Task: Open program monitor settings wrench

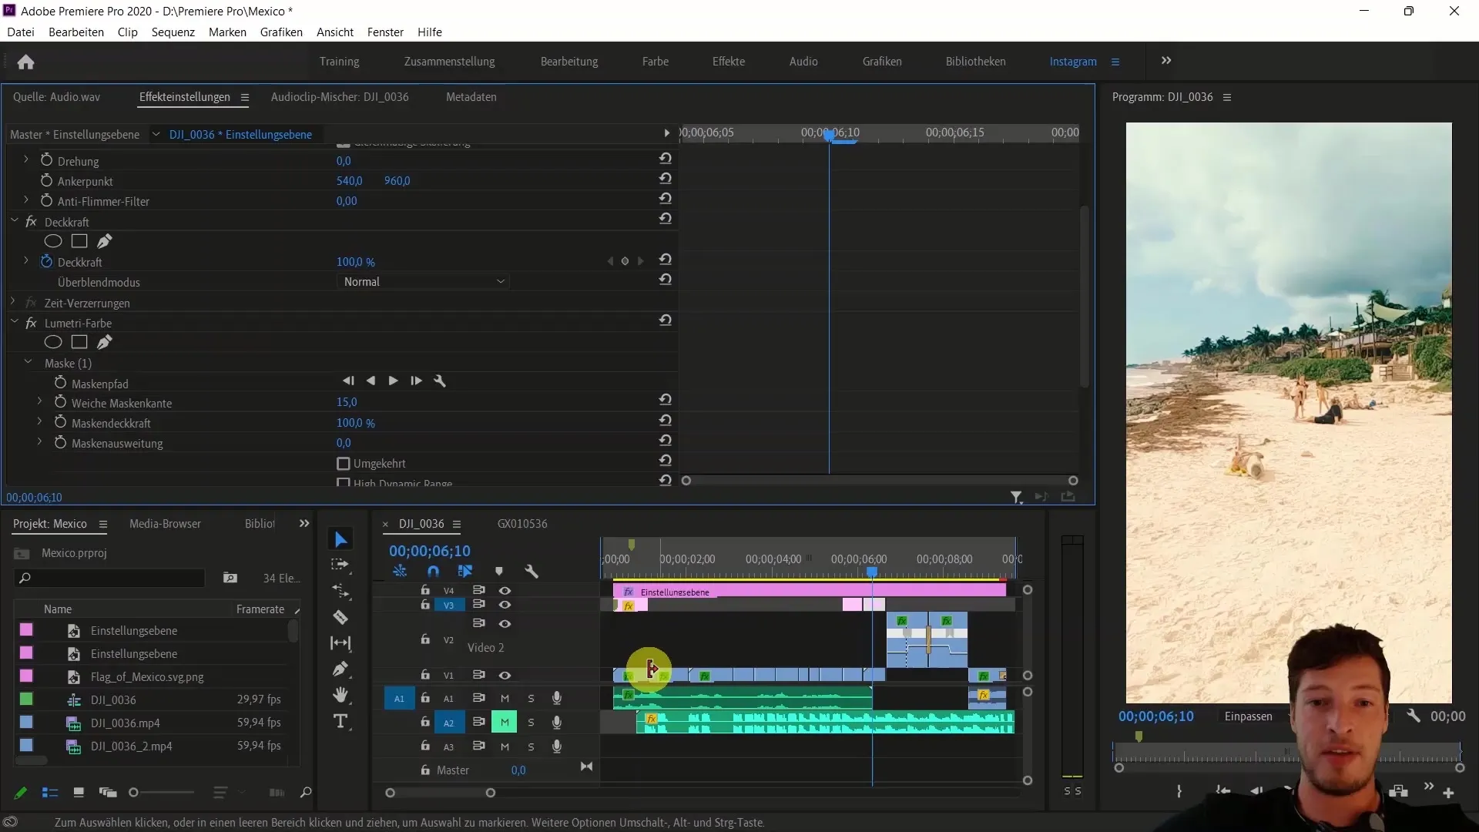Action: pos(1414,716)
